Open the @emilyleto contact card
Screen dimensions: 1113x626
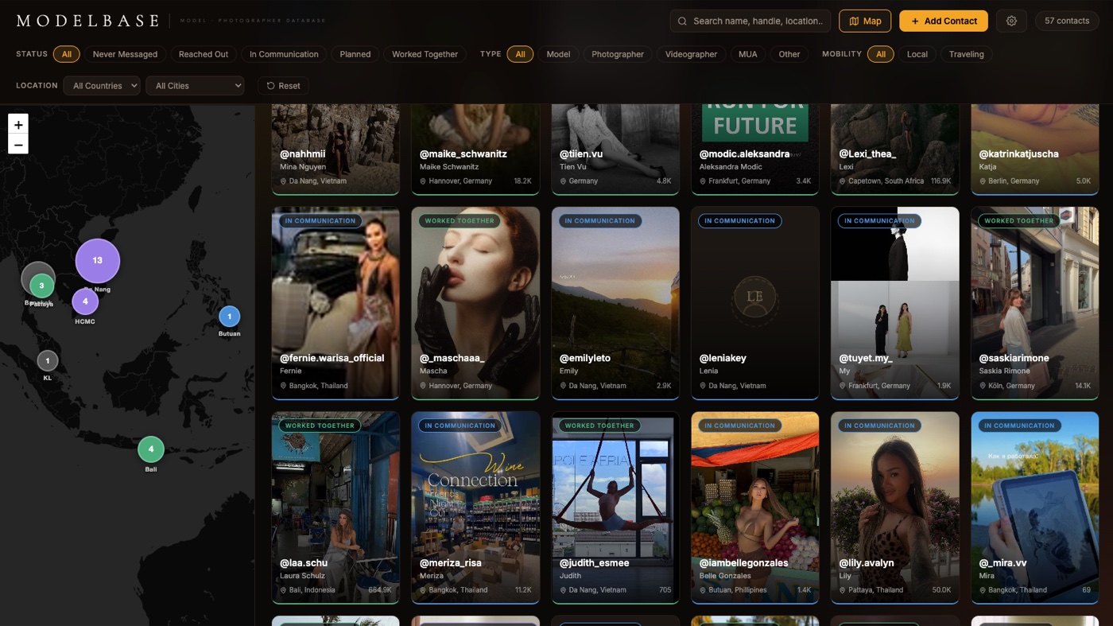coord(615,303)
